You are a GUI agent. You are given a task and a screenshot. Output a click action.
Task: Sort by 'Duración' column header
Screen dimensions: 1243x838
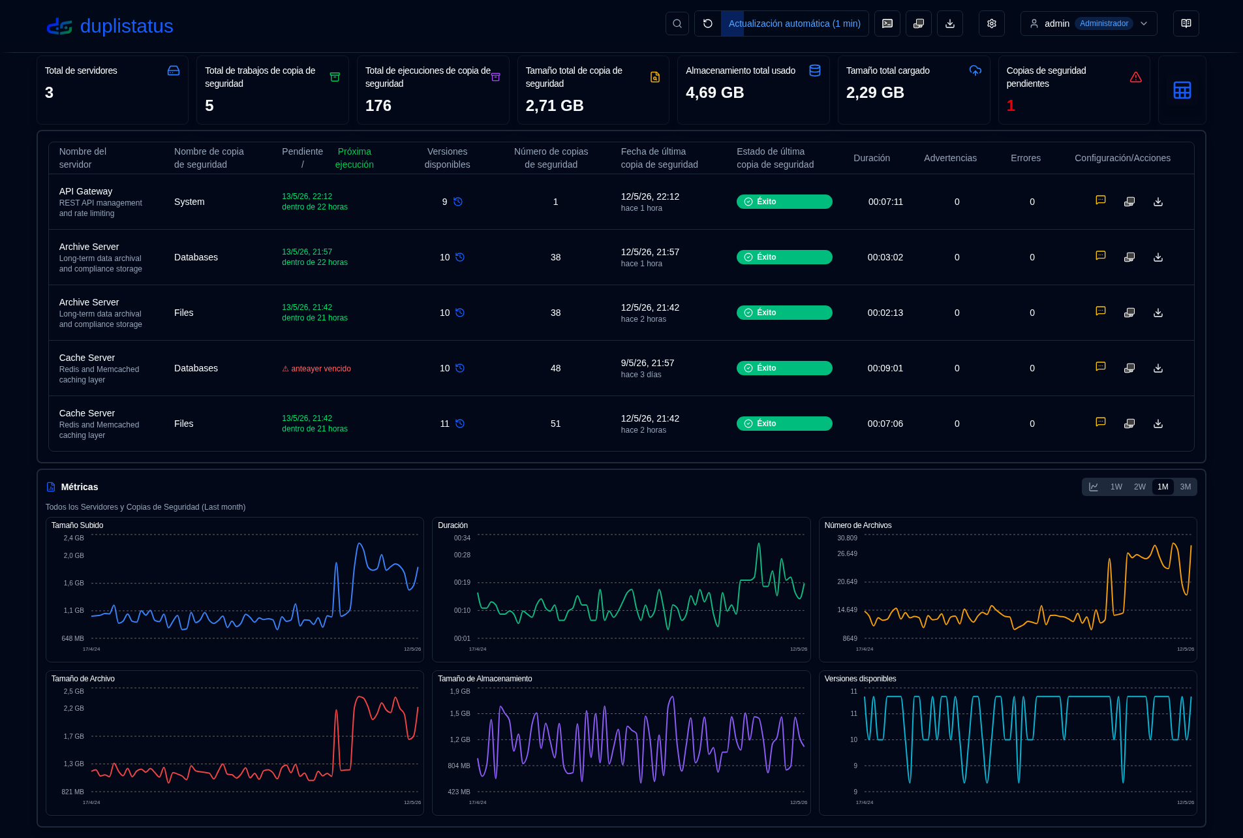[x=872, y=158]
